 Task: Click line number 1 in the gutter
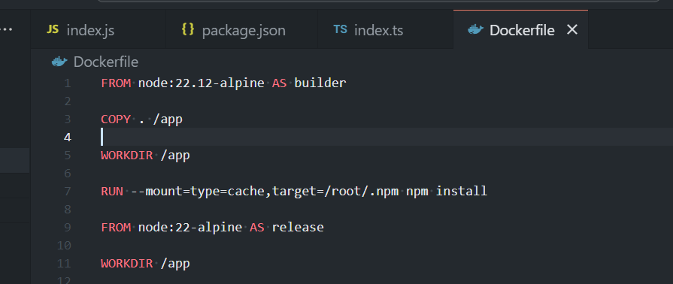pyautogui.click(x=68, y=83)
